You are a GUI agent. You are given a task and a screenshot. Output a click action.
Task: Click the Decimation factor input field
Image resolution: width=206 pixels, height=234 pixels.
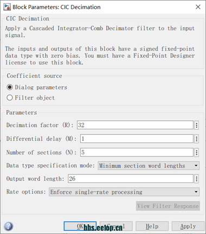tap(135, 125)
